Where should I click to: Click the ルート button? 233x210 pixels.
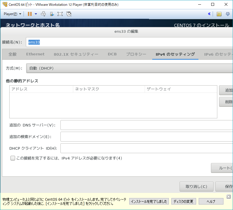(222, 168)
